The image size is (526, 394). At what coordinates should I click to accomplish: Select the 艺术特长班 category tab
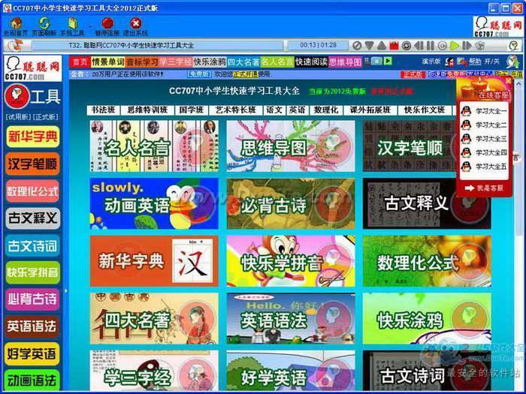click(236, 110)
